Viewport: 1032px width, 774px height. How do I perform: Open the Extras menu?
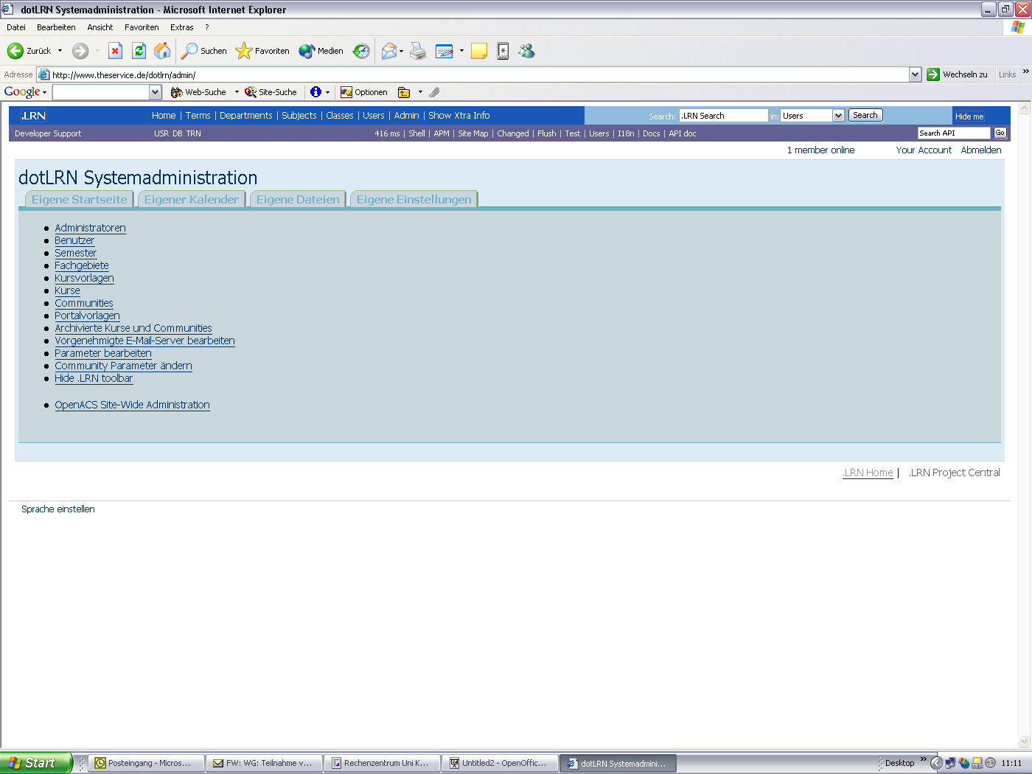point(181,27)
